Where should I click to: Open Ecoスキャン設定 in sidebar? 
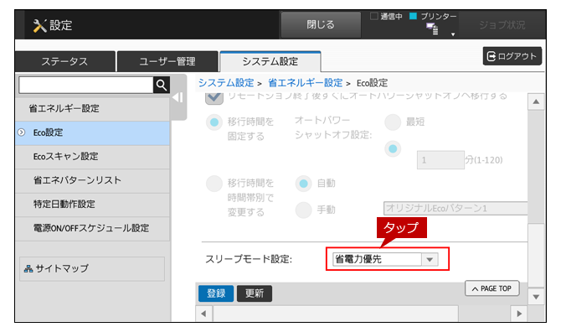tap(93, 157)
